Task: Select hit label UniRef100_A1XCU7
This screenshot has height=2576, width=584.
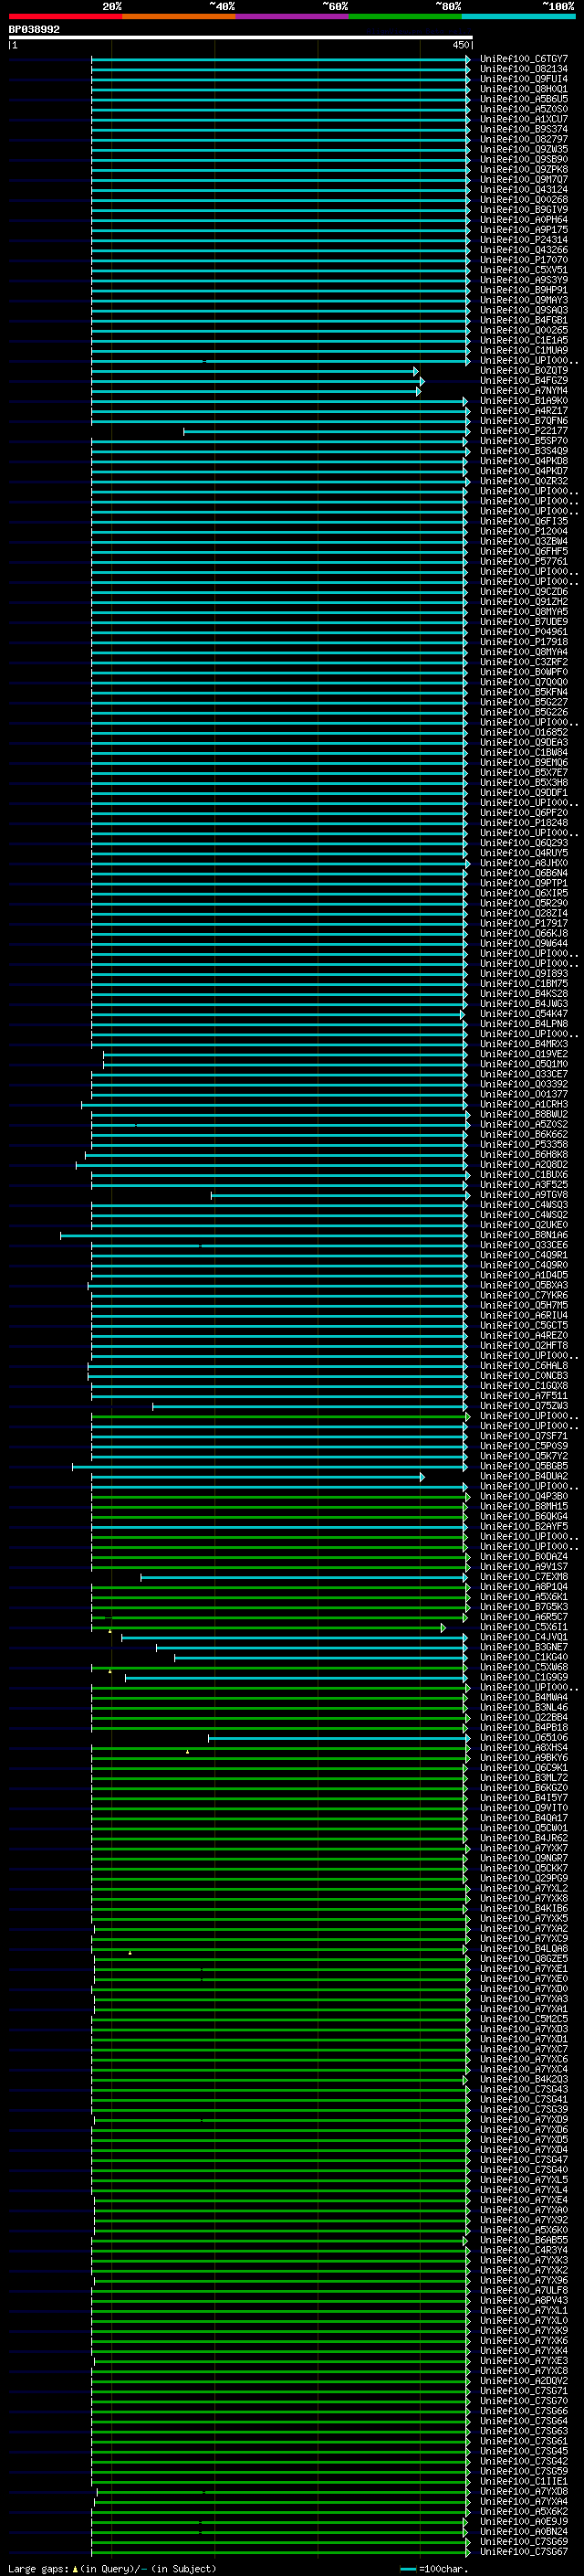Action: click(x=523, y=119)
